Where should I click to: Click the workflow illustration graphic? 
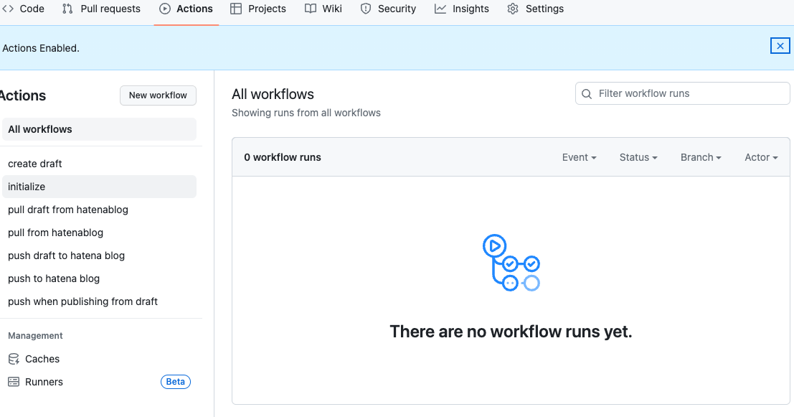click(x=511, y=263)
